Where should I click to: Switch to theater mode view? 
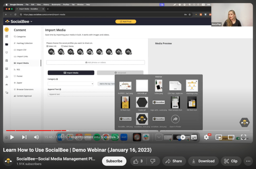coord(231,137)
